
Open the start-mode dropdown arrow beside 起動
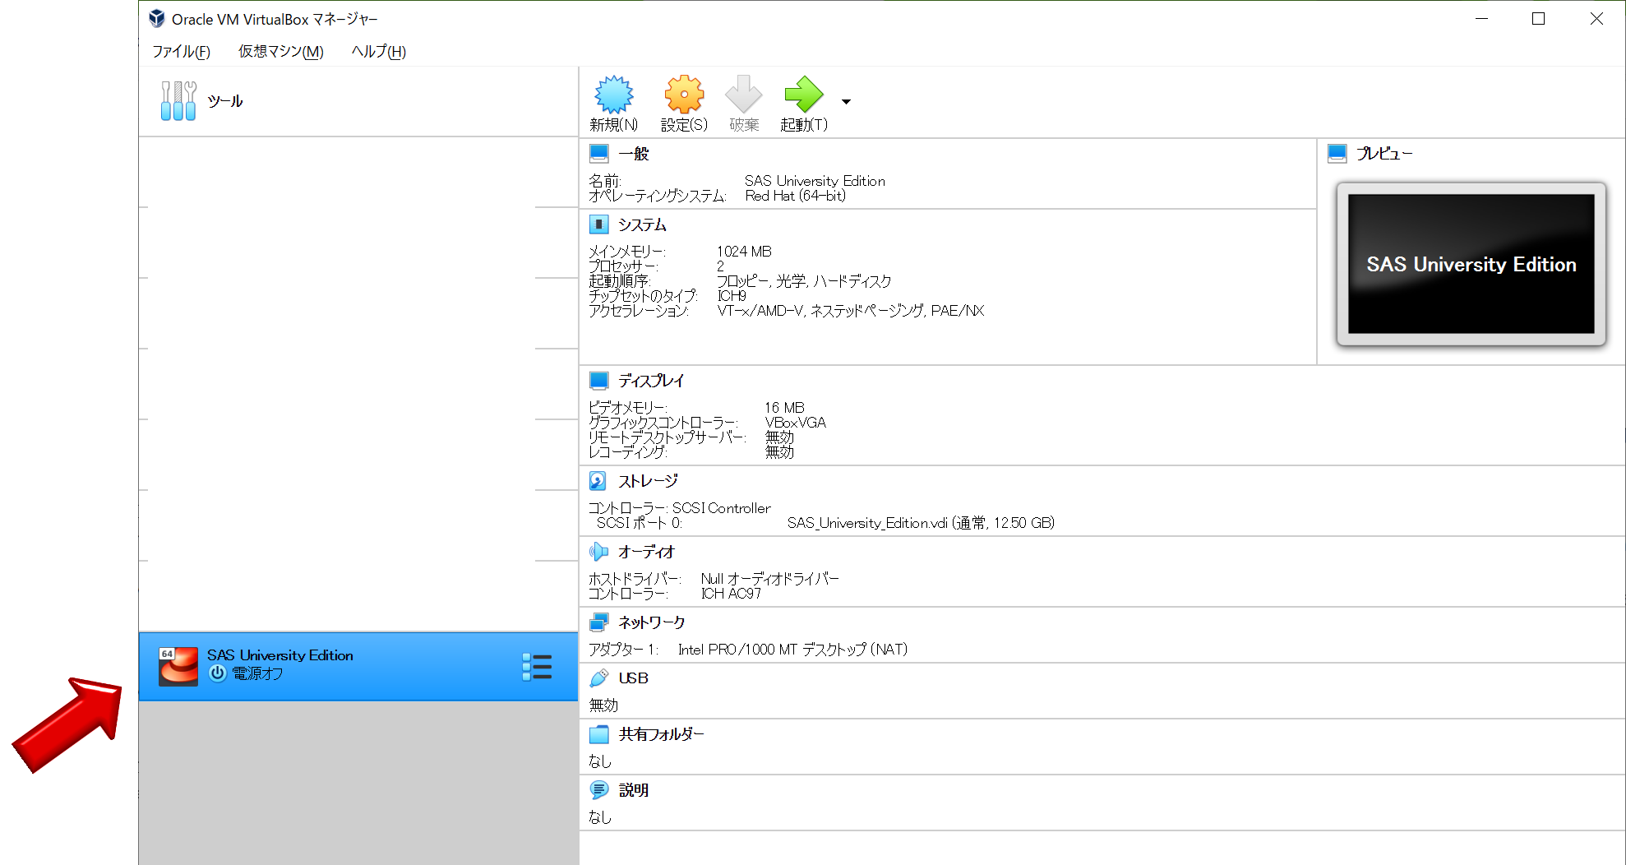point(846,102)
